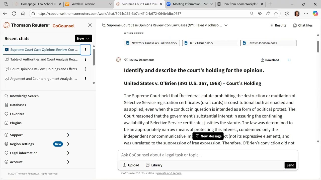
Task: Send the message
Action: 290,165
